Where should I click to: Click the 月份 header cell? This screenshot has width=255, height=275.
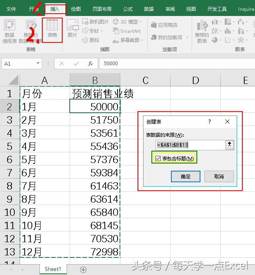[x=45, y=93]
